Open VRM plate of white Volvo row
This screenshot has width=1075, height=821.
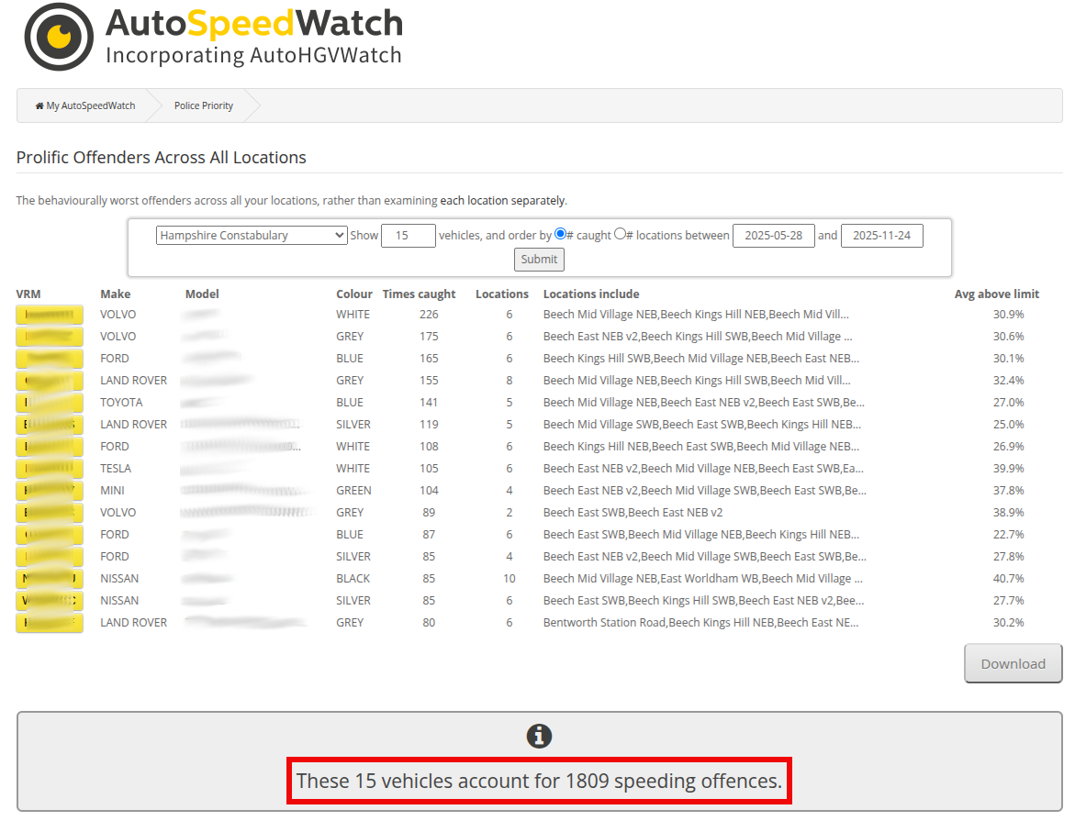click(50, 315)
